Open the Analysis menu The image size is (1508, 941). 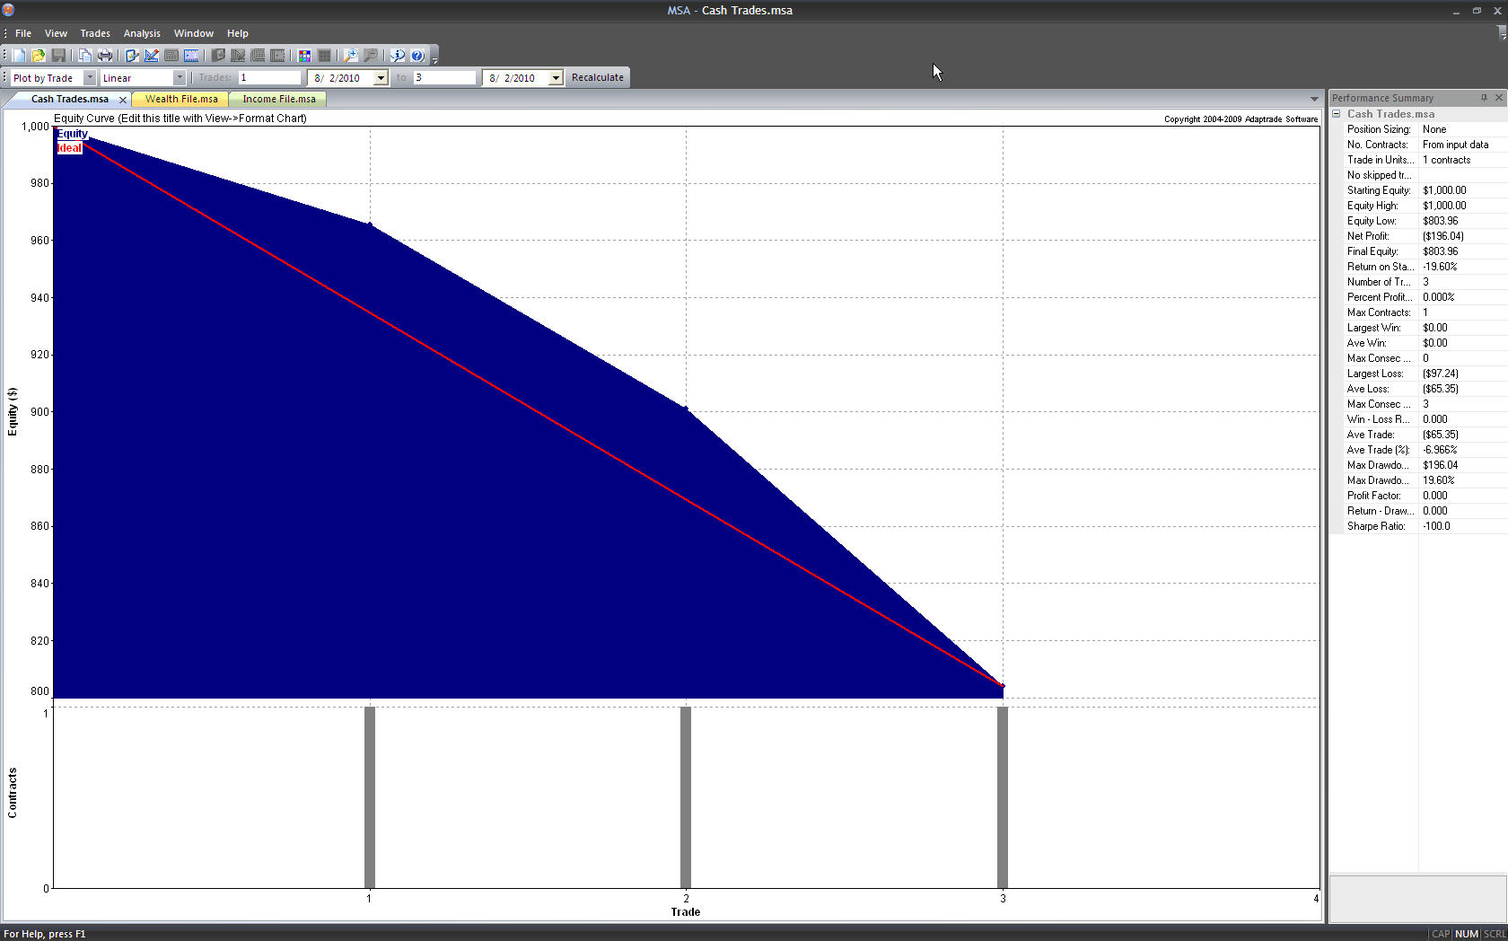(142, 33)
